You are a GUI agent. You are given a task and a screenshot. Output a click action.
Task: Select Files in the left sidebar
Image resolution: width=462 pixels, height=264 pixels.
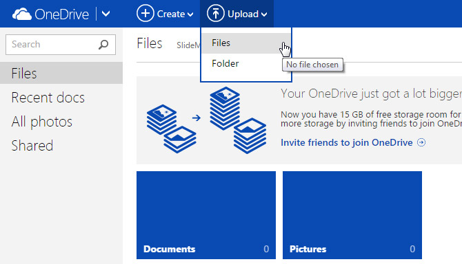61,73
